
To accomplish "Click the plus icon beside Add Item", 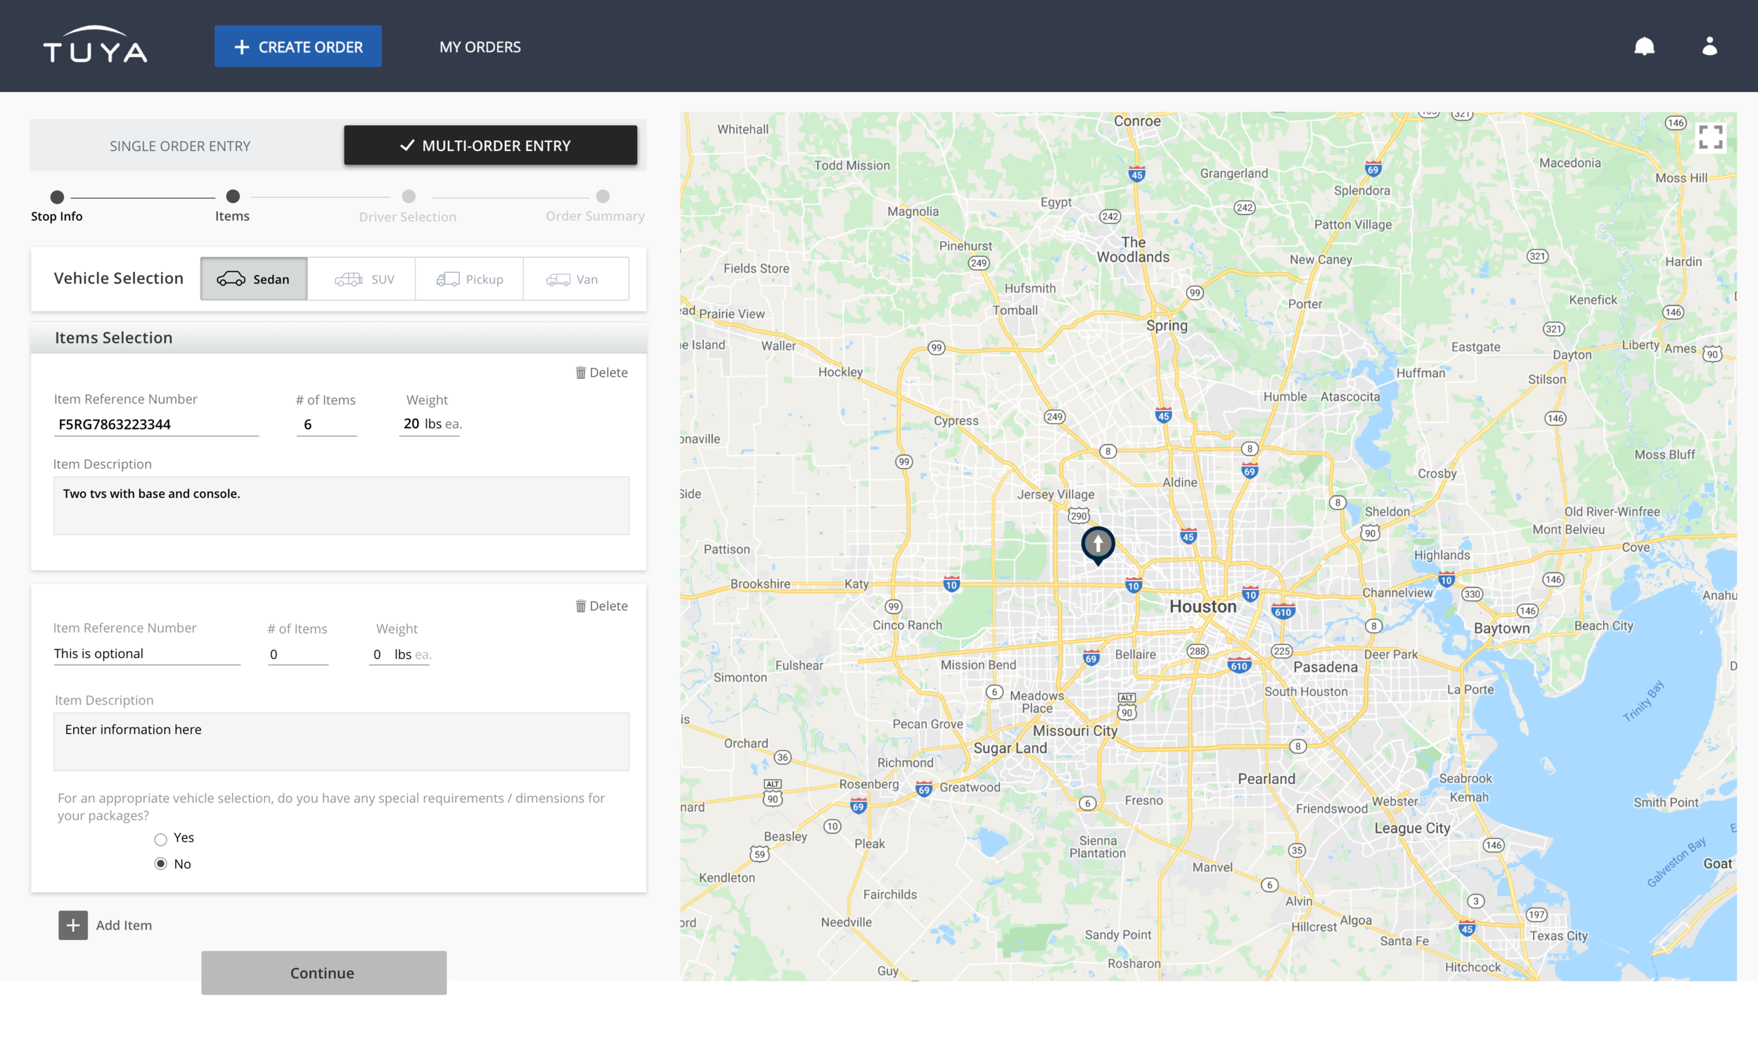I will coord(73,925).
